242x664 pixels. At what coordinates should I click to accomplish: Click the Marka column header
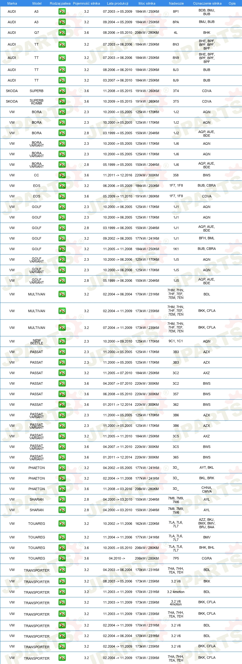pyautogui.click(x=12, y=3)
